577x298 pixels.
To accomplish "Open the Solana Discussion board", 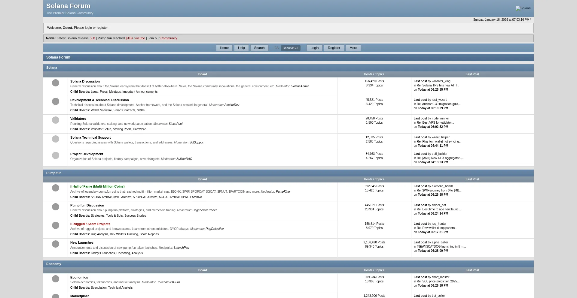I will click(85, 81).
